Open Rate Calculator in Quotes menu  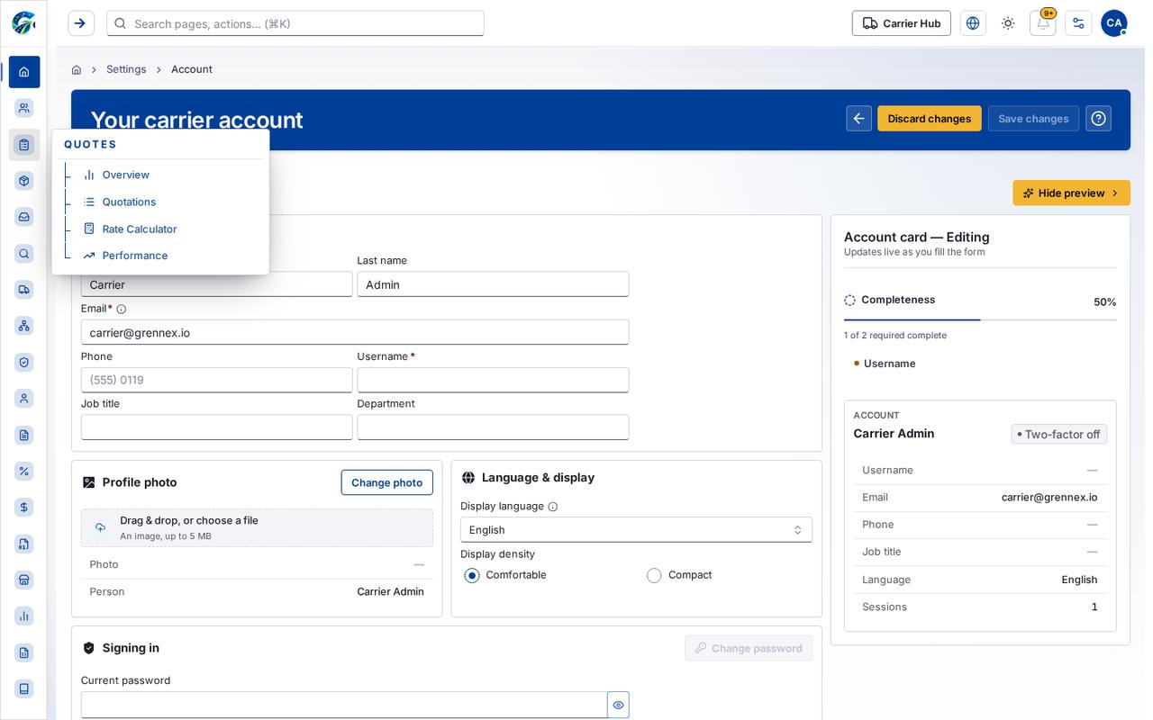pos(140,229)
